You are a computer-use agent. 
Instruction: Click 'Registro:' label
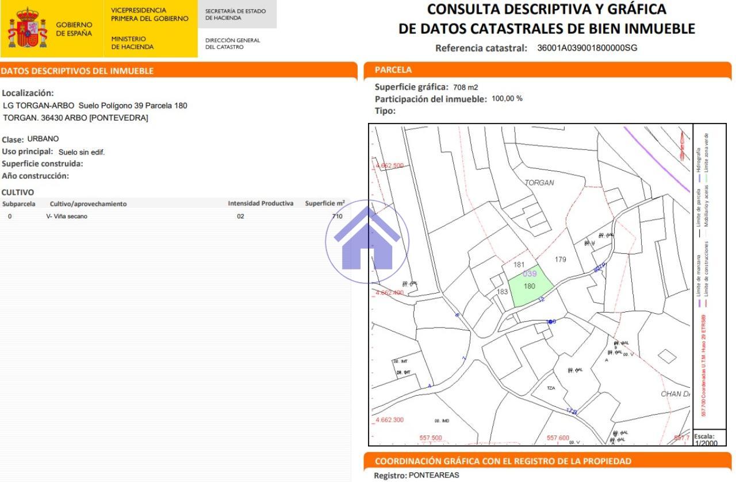point(390,476)
